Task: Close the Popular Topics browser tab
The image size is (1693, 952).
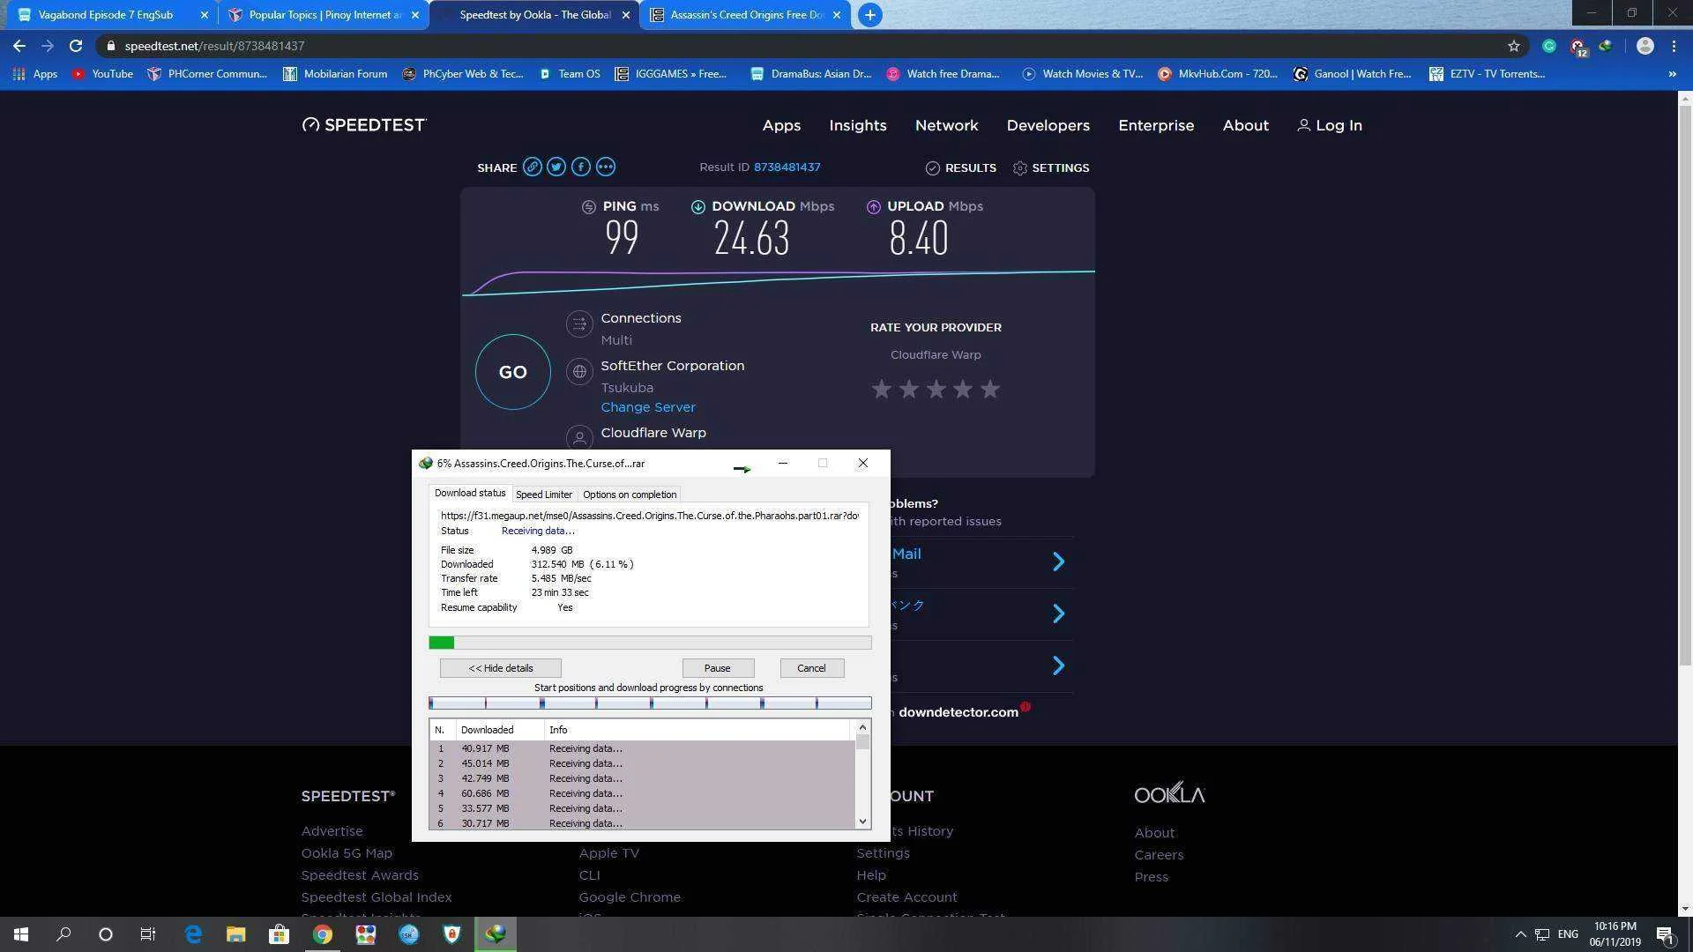Action: [415, 15]
